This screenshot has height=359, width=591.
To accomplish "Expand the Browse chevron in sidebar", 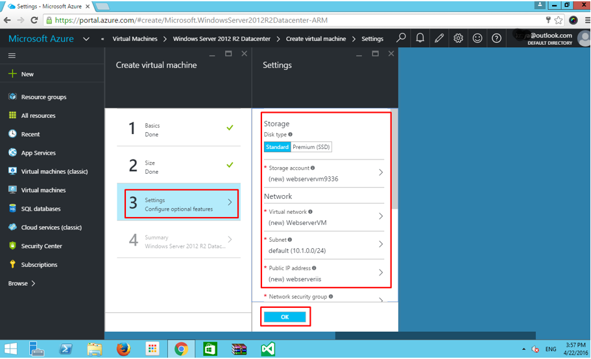I will [x=33, y=283].
